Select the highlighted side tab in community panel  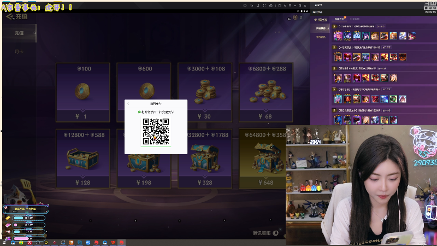tap(321, 28)
